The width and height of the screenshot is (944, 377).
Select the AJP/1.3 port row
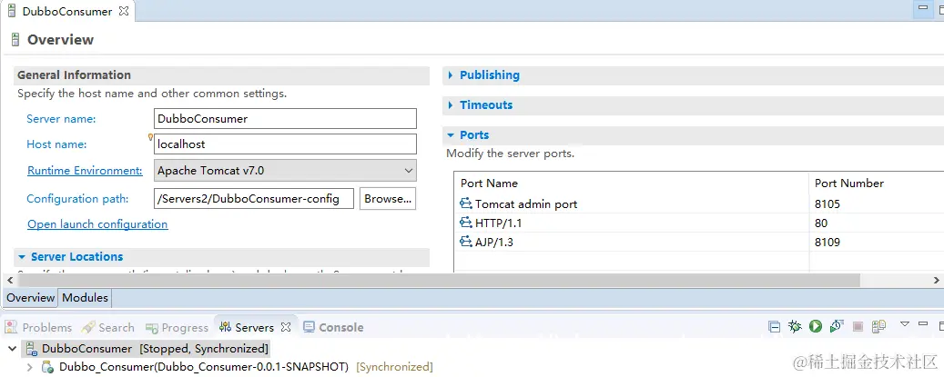[x=698, y=242]
